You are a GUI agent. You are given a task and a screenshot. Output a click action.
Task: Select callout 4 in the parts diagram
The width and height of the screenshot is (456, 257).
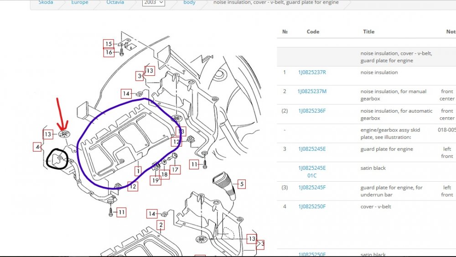pos(37,147)
